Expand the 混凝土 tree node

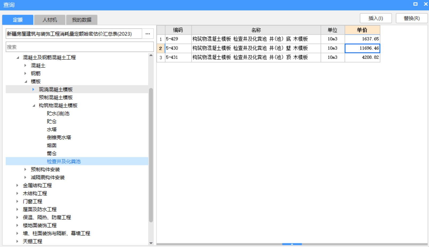[x=25, y=65]
